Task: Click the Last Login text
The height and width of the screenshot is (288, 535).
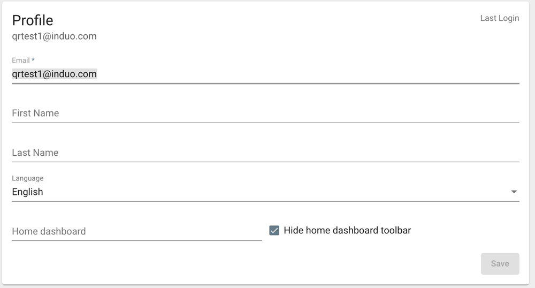Action: (499, 18)
